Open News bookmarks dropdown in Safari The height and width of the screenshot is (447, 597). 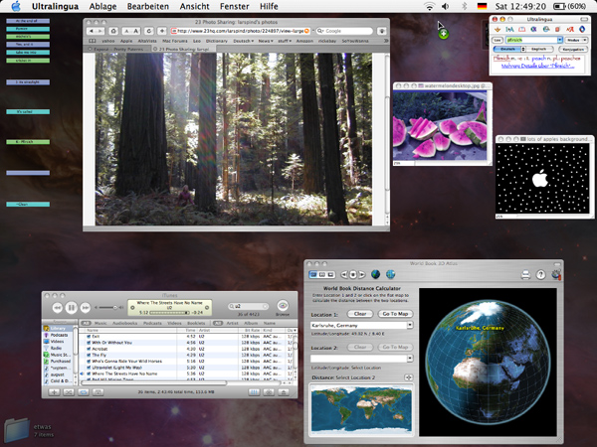coord(266,41)
